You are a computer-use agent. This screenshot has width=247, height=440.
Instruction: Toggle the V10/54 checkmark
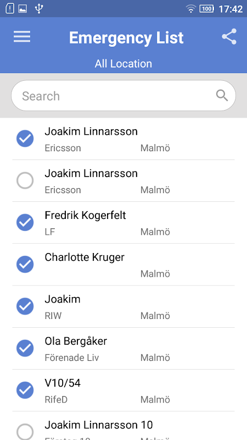[25, 390]
